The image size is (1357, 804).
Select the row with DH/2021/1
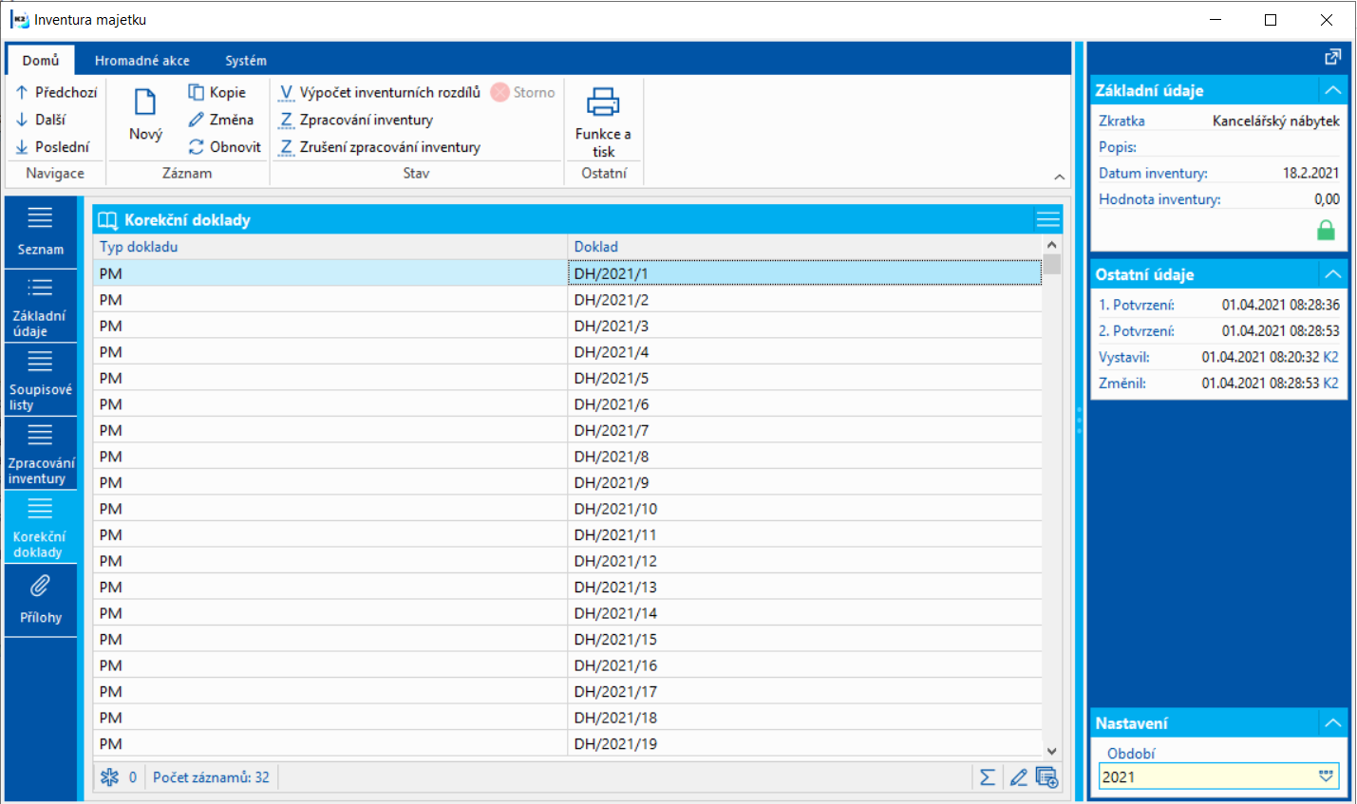pyautogui.click(x=568, y=273)
